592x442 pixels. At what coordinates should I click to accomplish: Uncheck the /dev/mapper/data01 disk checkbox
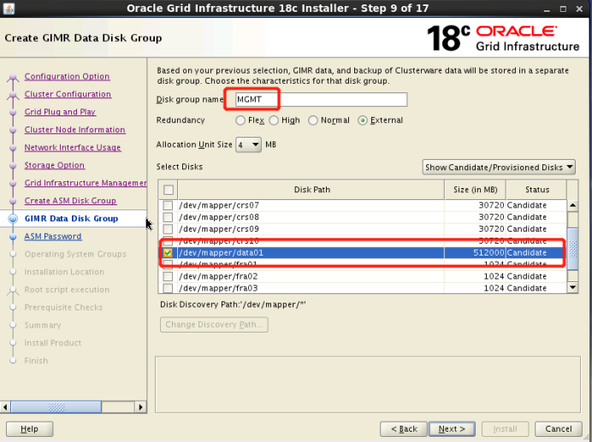[x=169, y=253]
